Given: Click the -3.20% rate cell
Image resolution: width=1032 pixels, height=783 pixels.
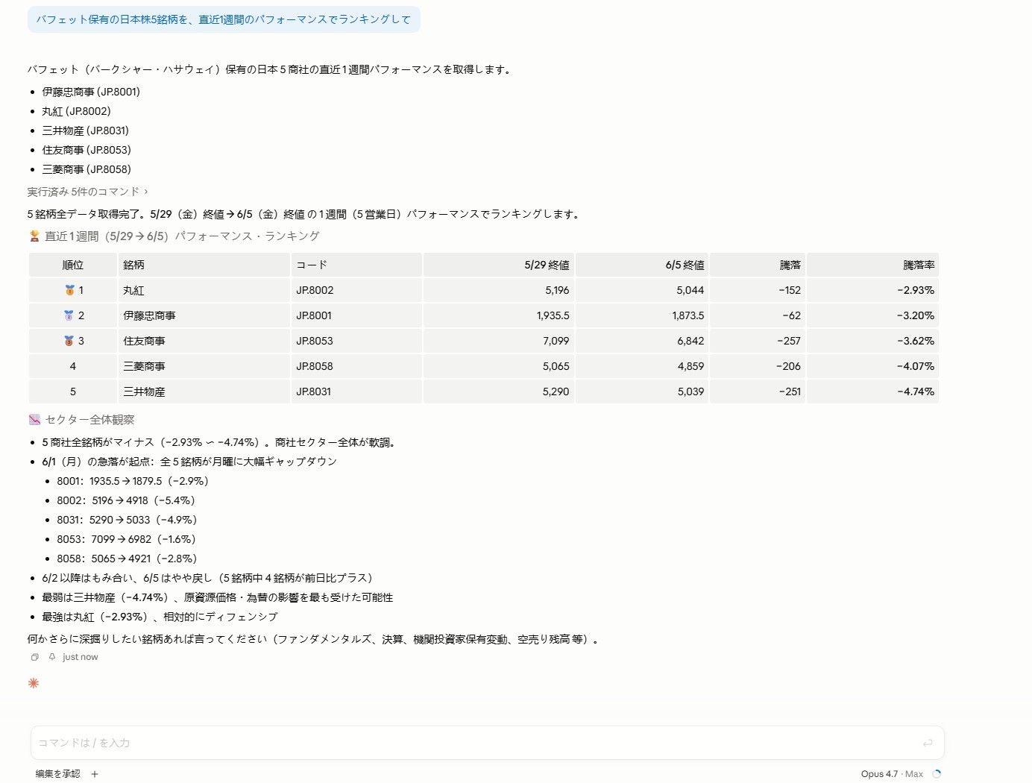Looking at the screenshot, I should (x=872, y=315).
